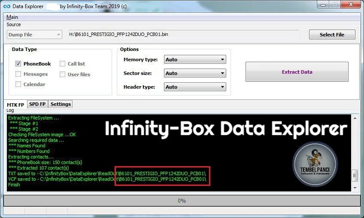Screen dimensions: 364x218
Task: Click the 'Searching required data ...' log line
Action: (36, 140)
